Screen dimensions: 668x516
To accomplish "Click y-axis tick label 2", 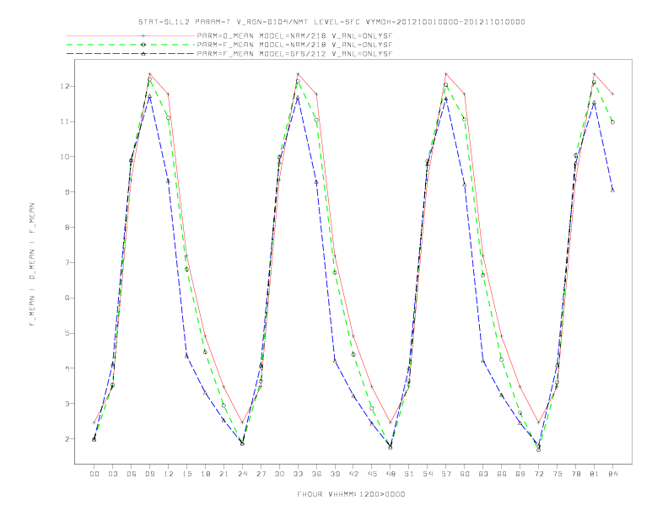I will (67, 438).
